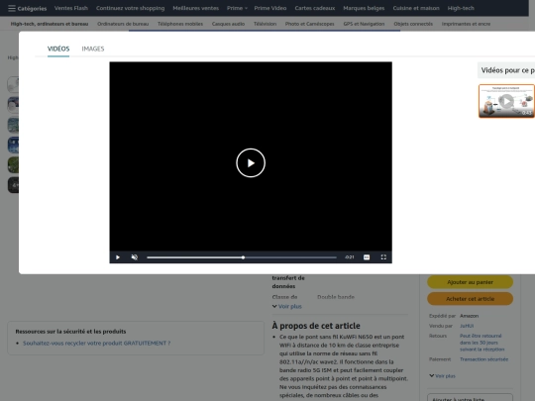Open Ventes Flash page
The height and width of the screenshot is (401, 535).
71,8
